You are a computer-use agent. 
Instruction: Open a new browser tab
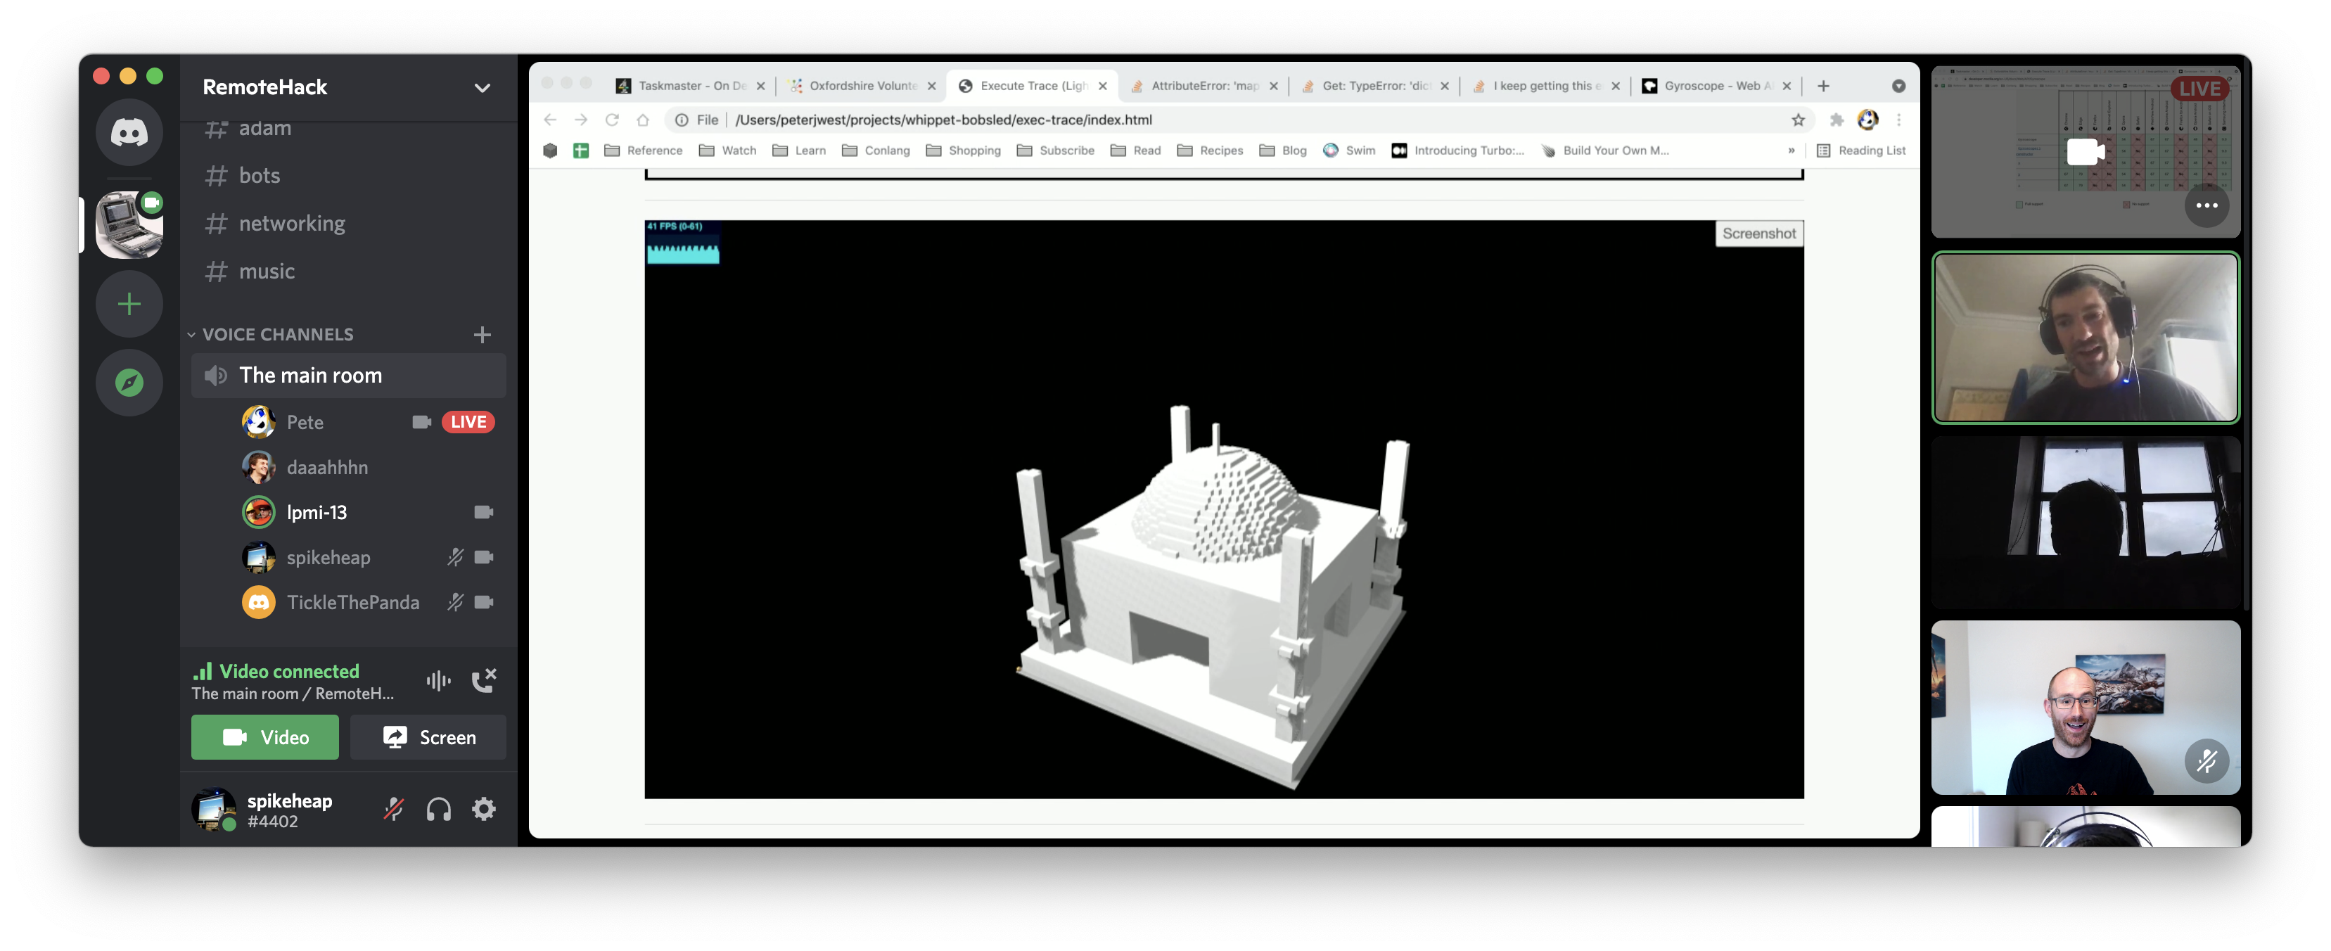(1823, 86)
